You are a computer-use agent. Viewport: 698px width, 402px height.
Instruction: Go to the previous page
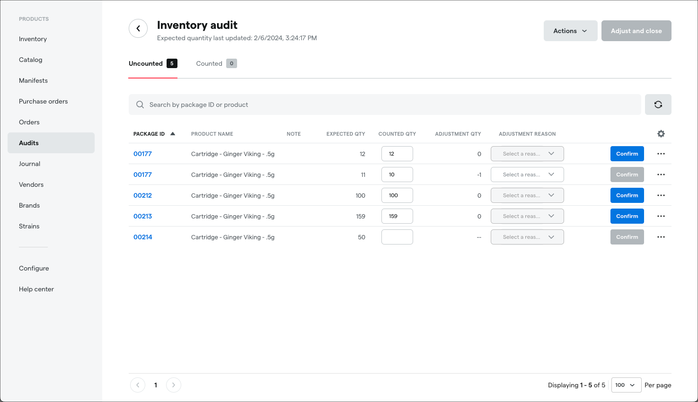(138, 385)
